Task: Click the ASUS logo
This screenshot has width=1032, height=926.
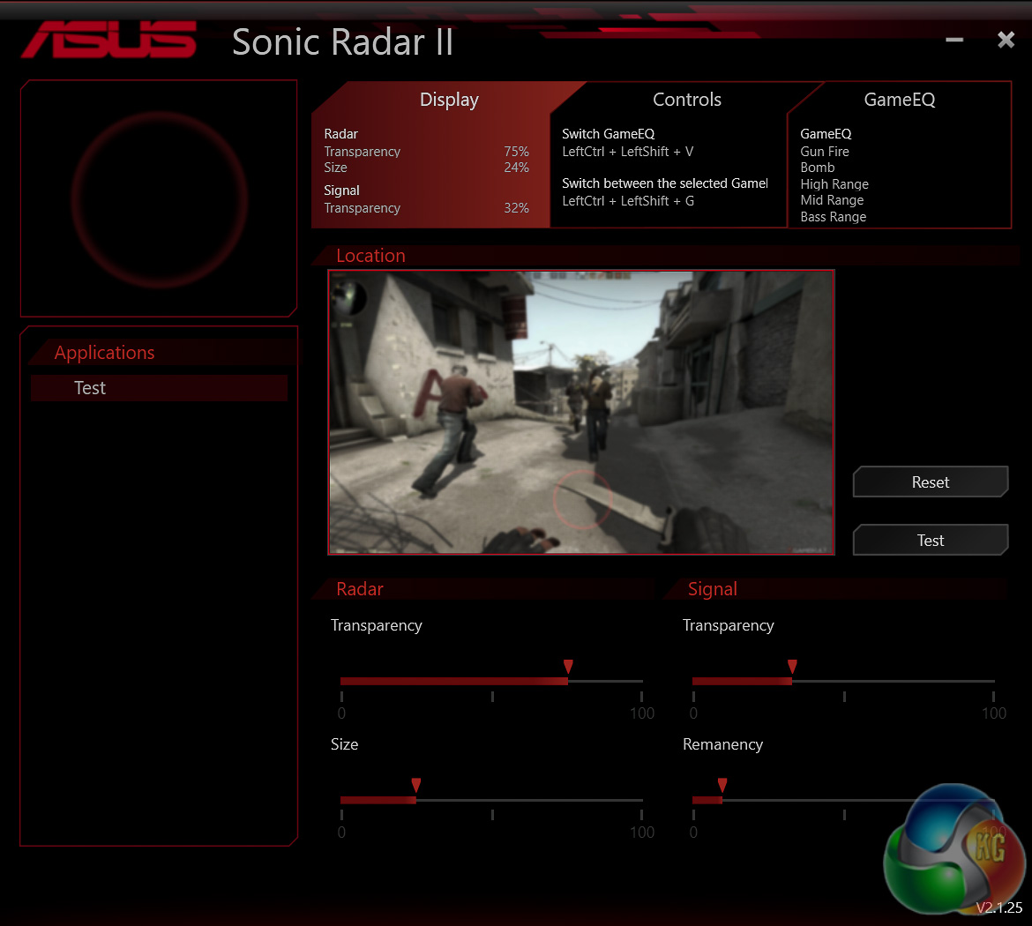Action: click(x=109, y=41)
